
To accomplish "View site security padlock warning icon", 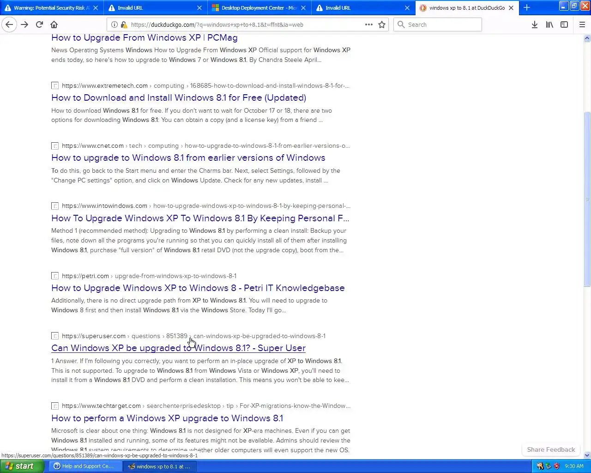I will click(x=124, y=24).
